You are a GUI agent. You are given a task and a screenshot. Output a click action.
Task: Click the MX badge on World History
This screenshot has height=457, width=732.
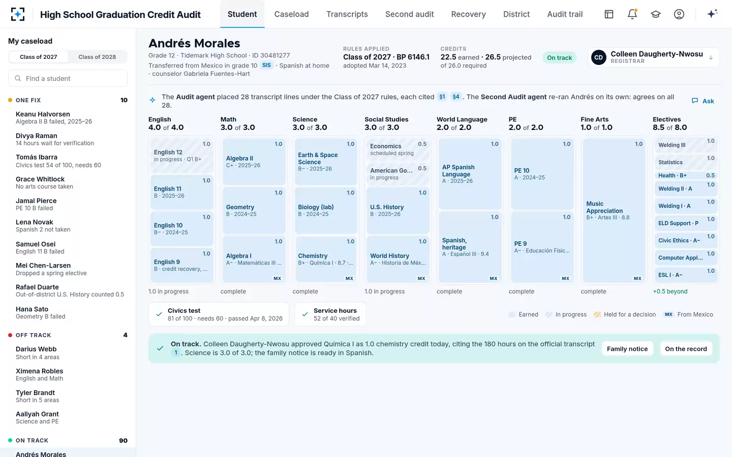click(x=421, y=278)
